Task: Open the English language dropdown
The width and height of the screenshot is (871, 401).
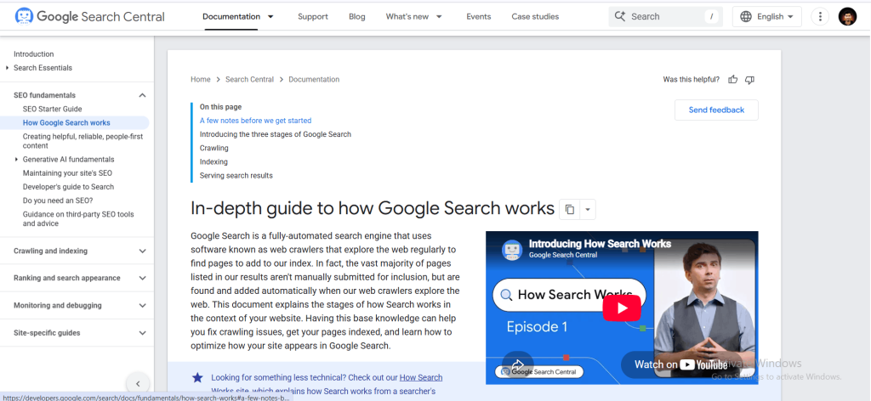Action: tap(766, 17)
